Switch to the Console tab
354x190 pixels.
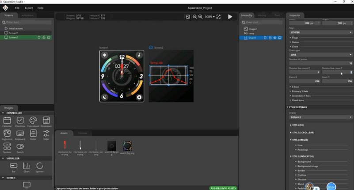point(83,133)
